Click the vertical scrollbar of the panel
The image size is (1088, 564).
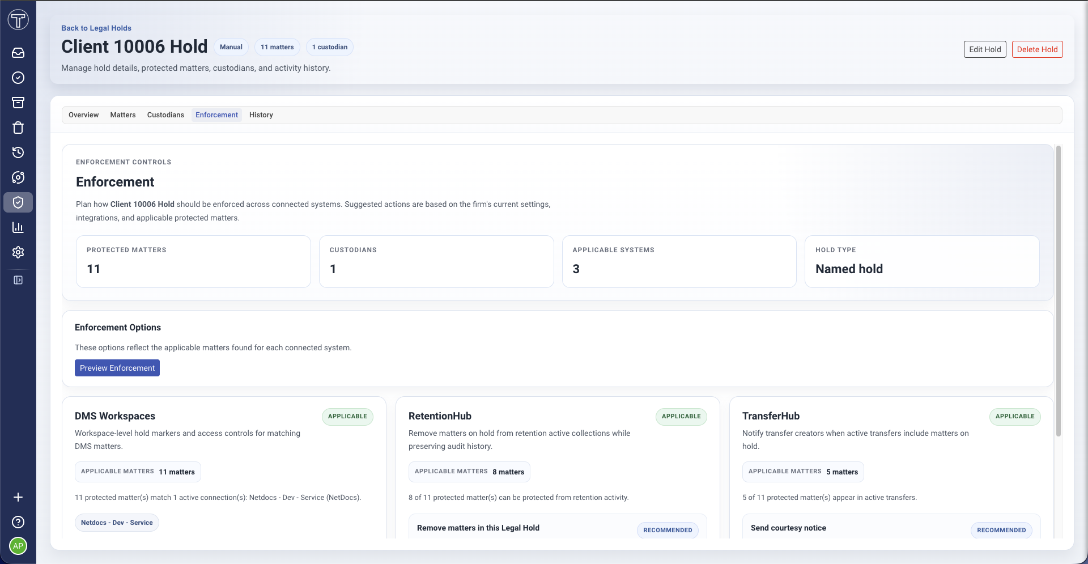[x=1058, y=291]
